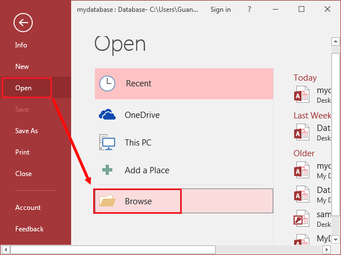
Task: Open the Print page
Action: click(23, 152)
